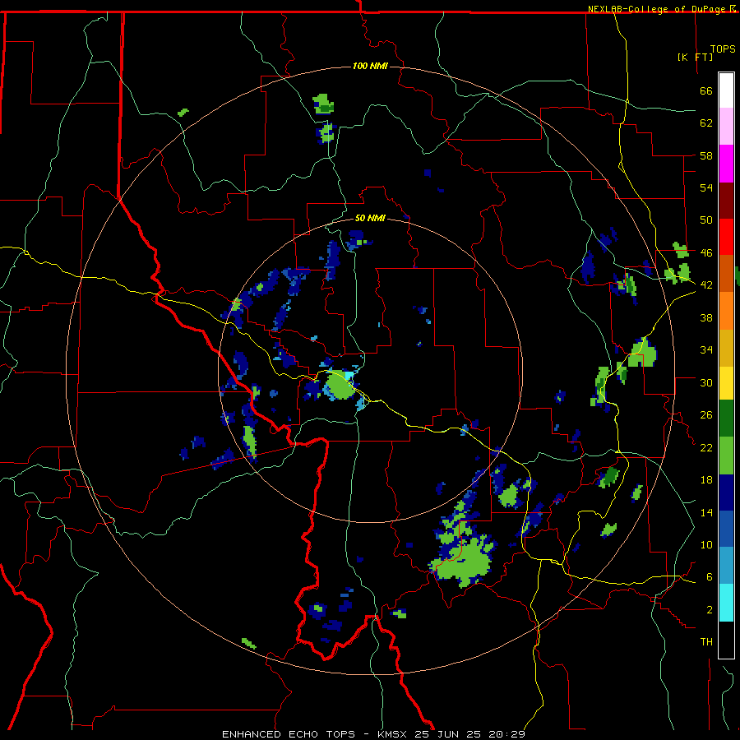Select the dark red legend swatch
This screenshot has width=740, height=740.
point(726,201)
